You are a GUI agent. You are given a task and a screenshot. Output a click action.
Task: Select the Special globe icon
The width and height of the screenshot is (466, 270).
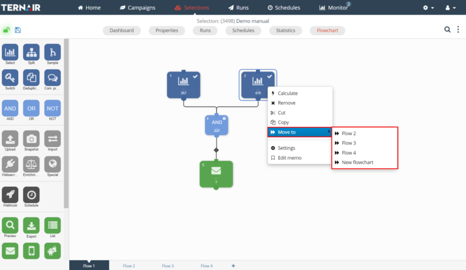53,164
